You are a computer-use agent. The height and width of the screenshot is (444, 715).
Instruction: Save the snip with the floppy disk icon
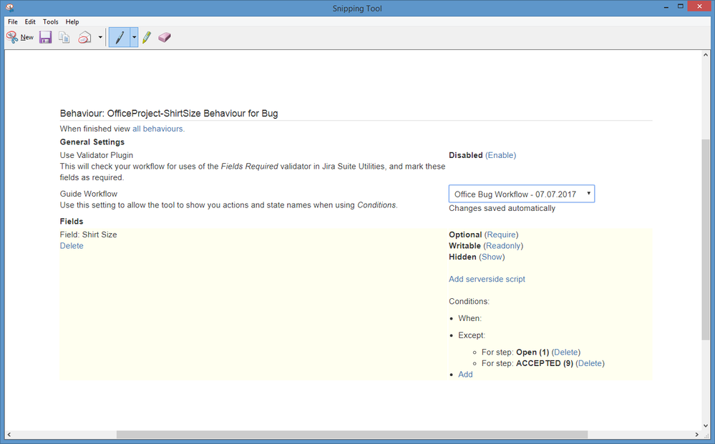[46, 37]
